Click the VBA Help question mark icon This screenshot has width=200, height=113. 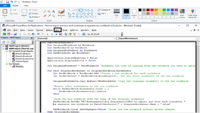[84, 34]
